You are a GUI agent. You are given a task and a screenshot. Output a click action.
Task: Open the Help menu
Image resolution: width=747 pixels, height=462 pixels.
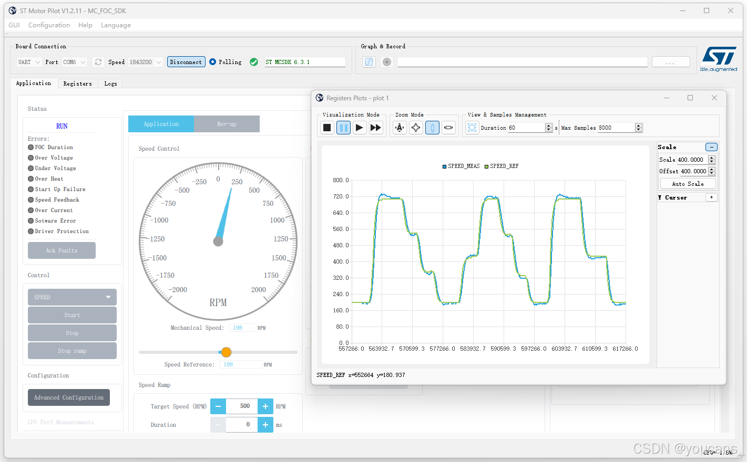click(x=85, y=25)
